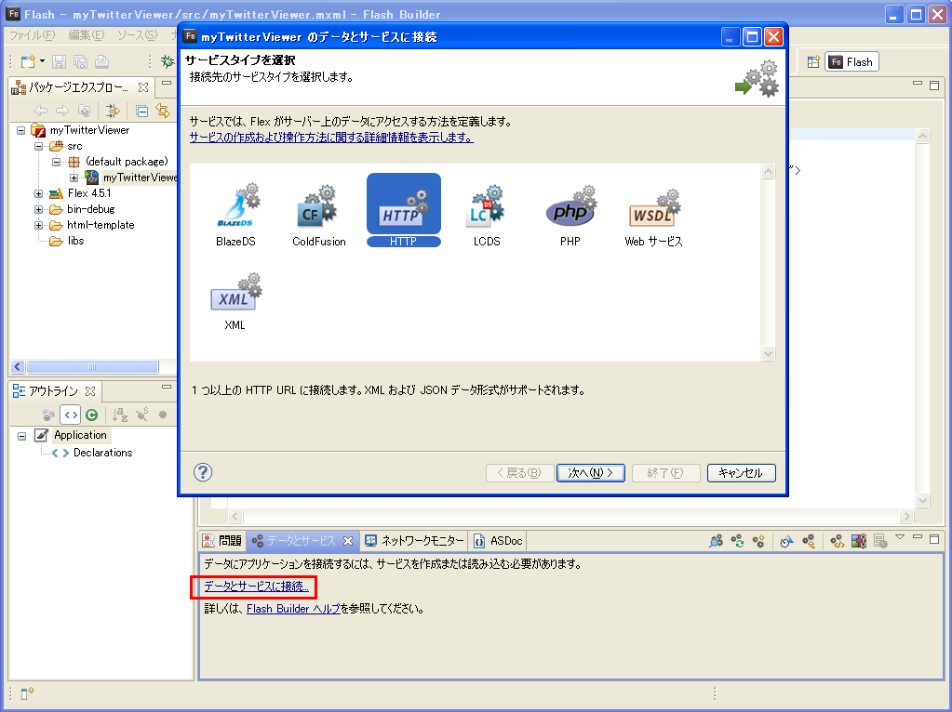Toggle MXML view button in Outline panel

coord(71,415)
